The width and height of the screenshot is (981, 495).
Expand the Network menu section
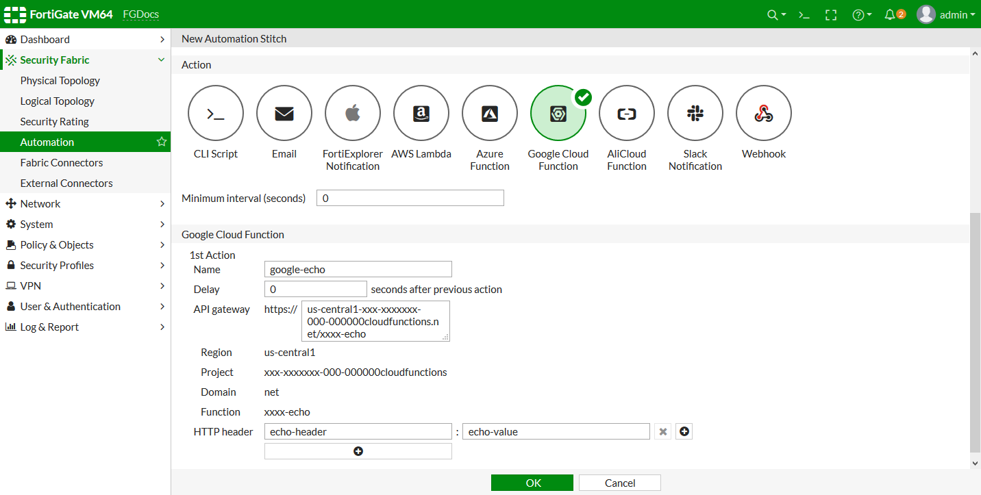(85, 204)
